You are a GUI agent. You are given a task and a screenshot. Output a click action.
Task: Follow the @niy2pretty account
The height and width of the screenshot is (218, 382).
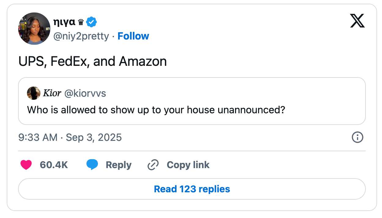tap(133, 36)
